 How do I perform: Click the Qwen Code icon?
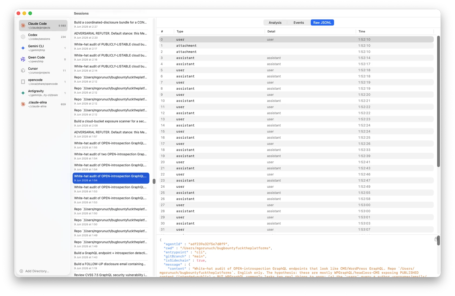(23, 59)
